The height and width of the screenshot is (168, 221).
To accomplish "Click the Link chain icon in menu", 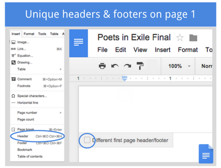I will point(13,49).
